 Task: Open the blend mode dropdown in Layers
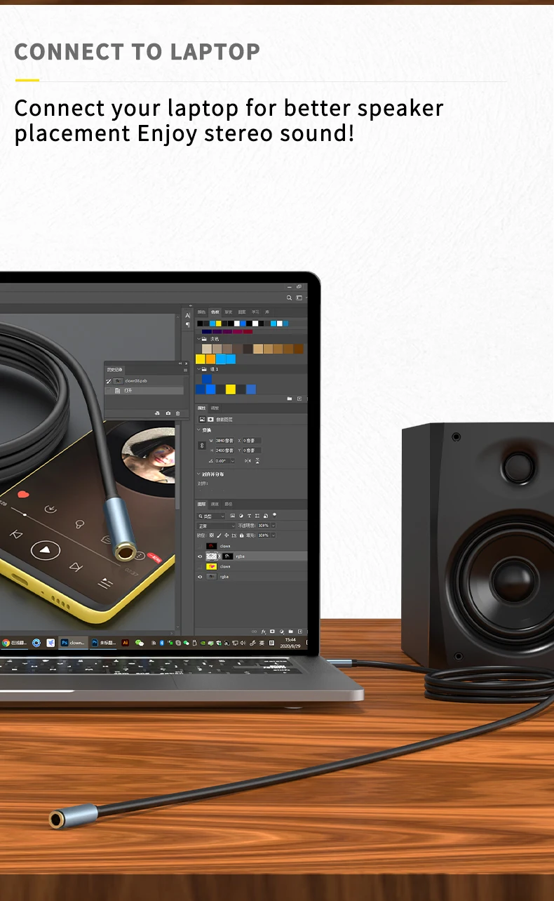coord(217,526)
